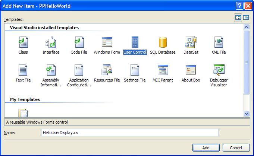Pick the XML File template icon

point(219,42)
